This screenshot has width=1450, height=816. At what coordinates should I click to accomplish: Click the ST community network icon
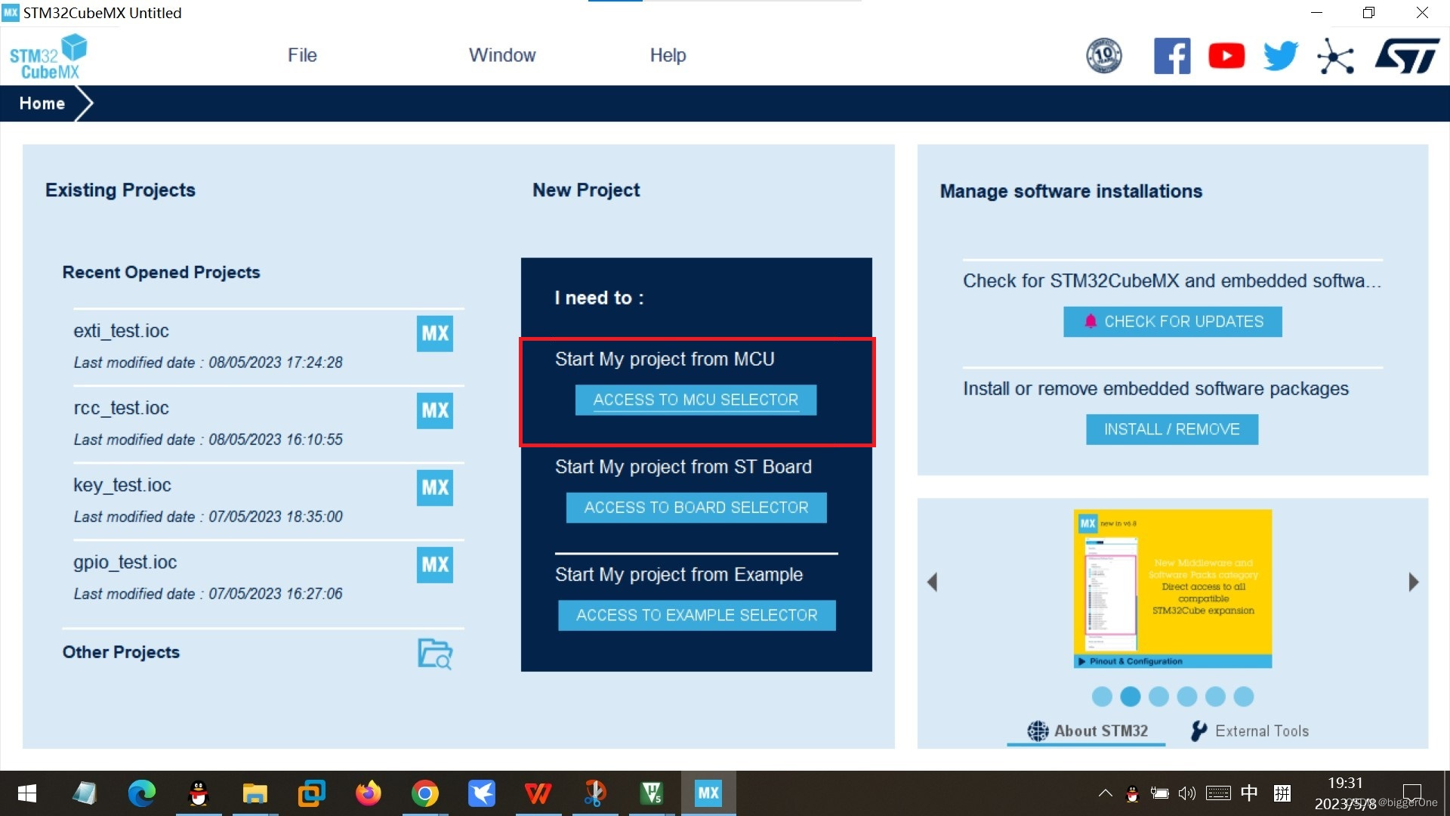point(1335,57)
